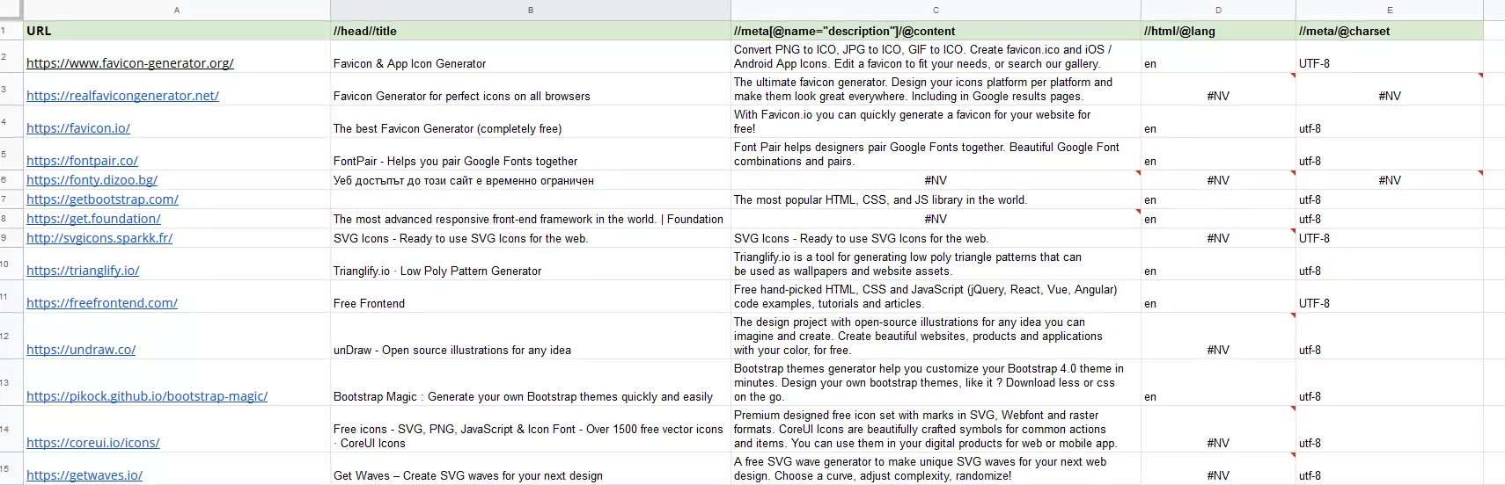The height and width of the screenshot is (485, 1505).
Task: Select column B header
Action: pos(530,10)
